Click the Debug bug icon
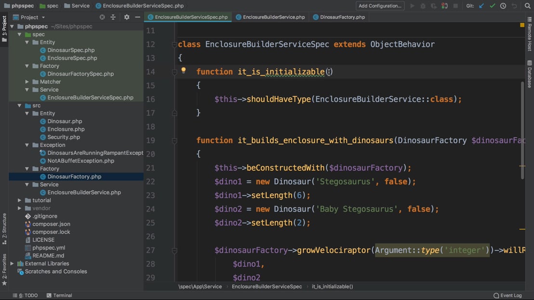 [x=423, y=6]
